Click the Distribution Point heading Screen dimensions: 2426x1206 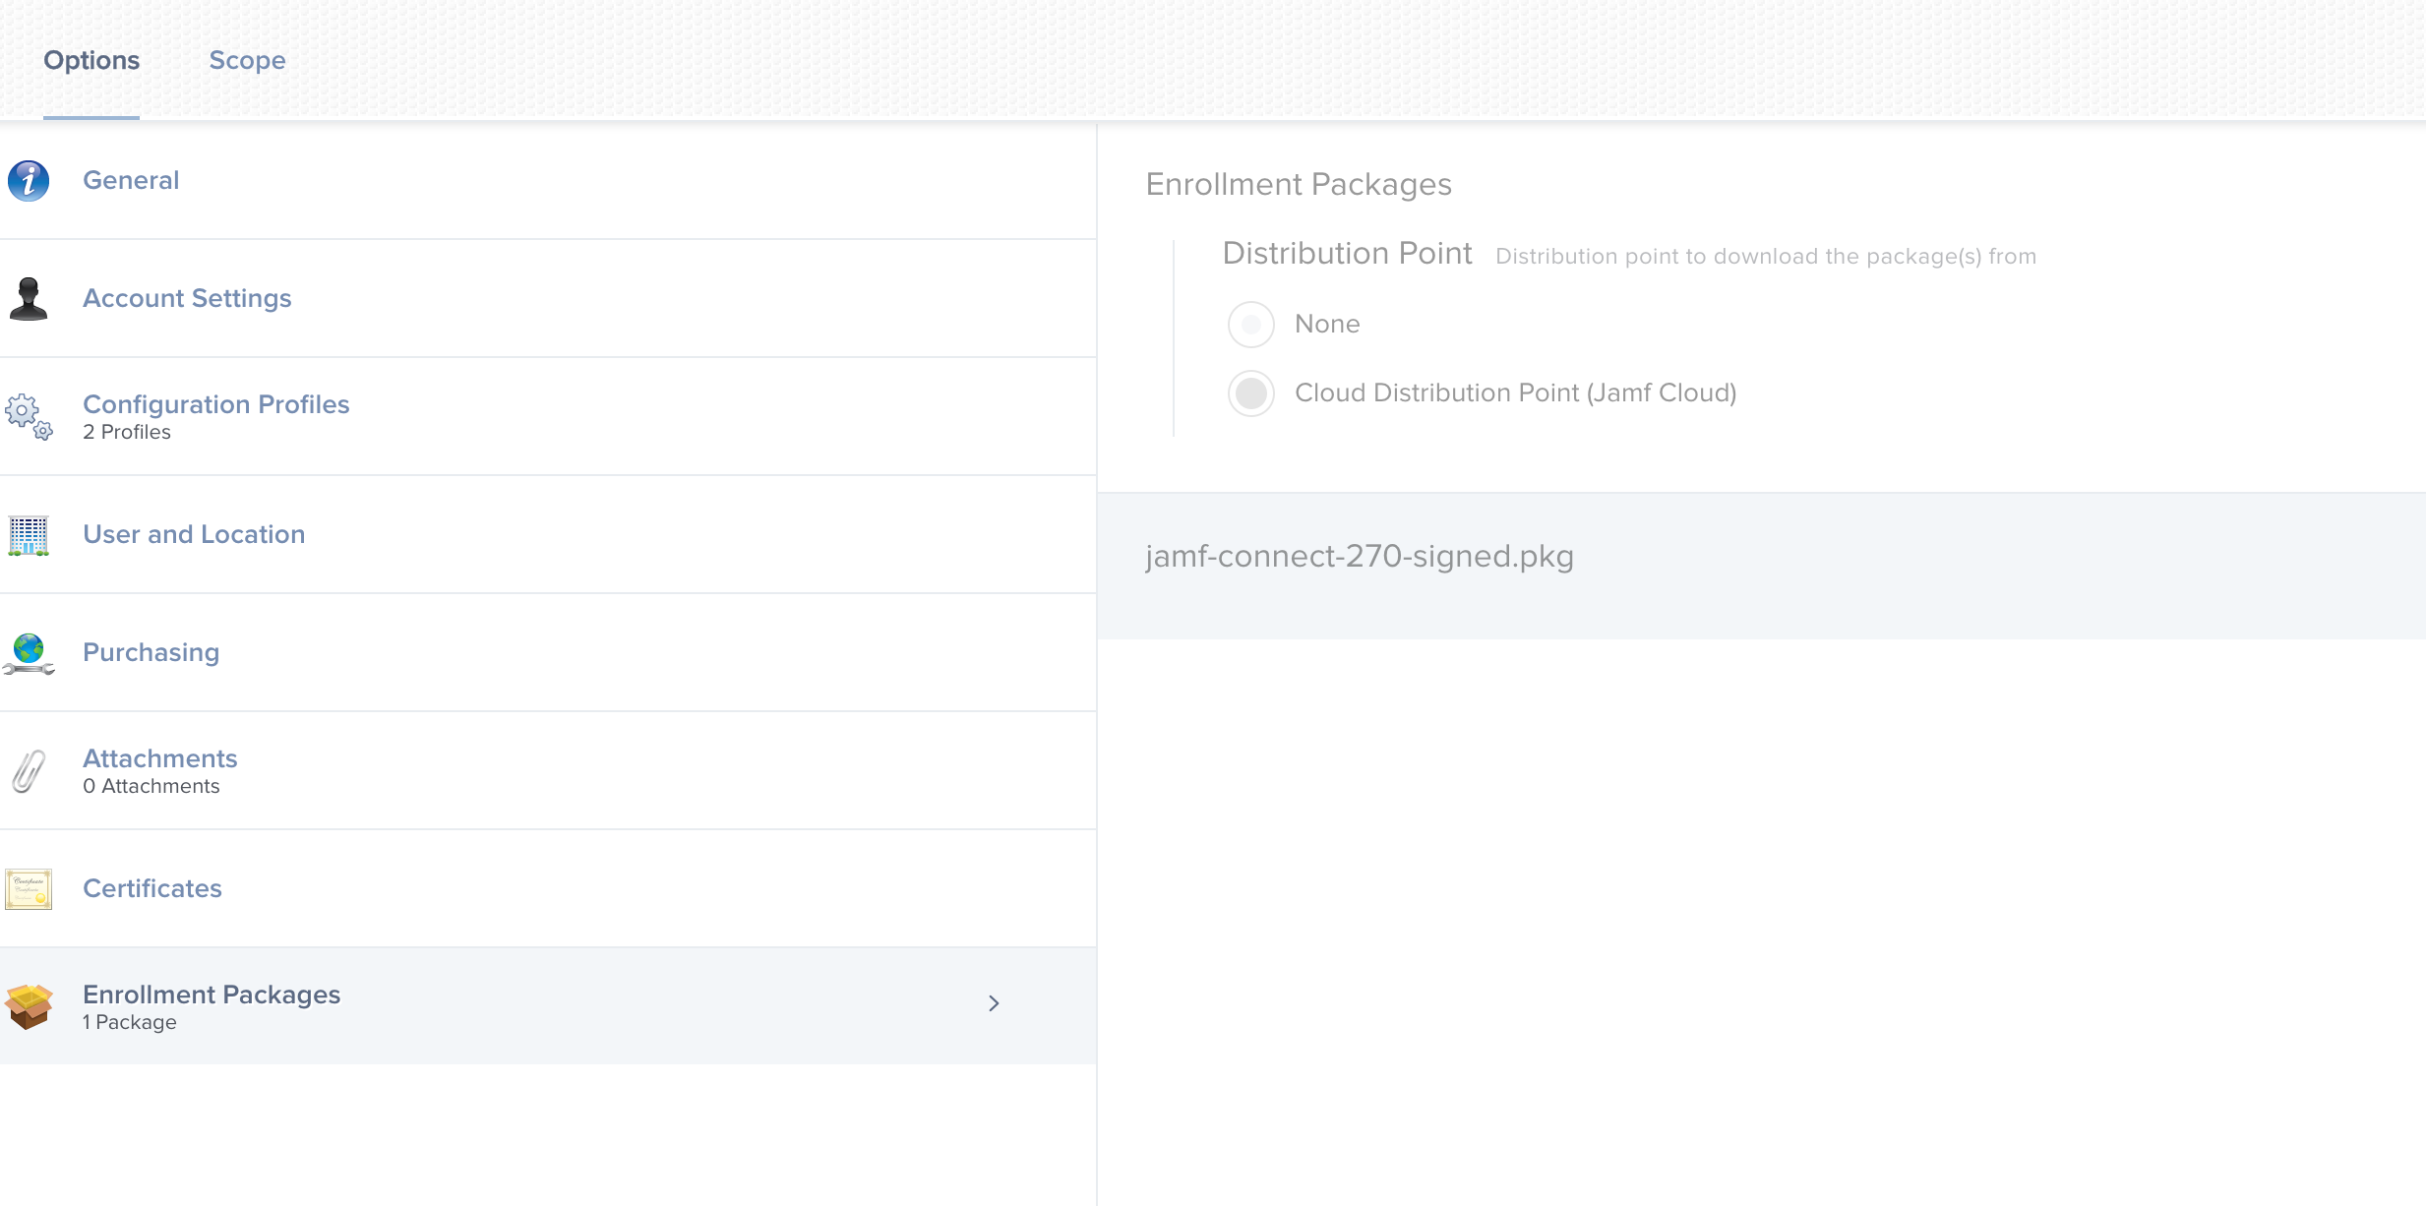tap(1347, 254)
